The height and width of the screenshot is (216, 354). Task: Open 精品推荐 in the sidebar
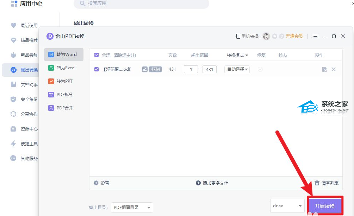pyautogui.click(x=24, y=40)
